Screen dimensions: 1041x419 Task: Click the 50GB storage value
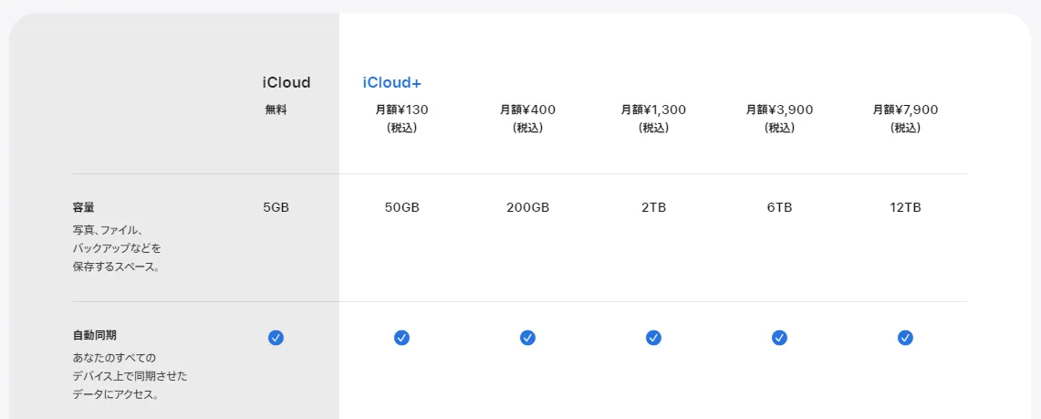point(401,208)
